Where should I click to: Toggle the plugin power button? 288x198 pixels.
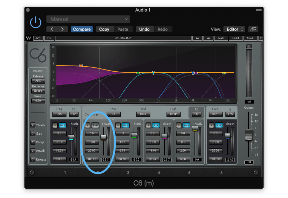click(36, 22)
